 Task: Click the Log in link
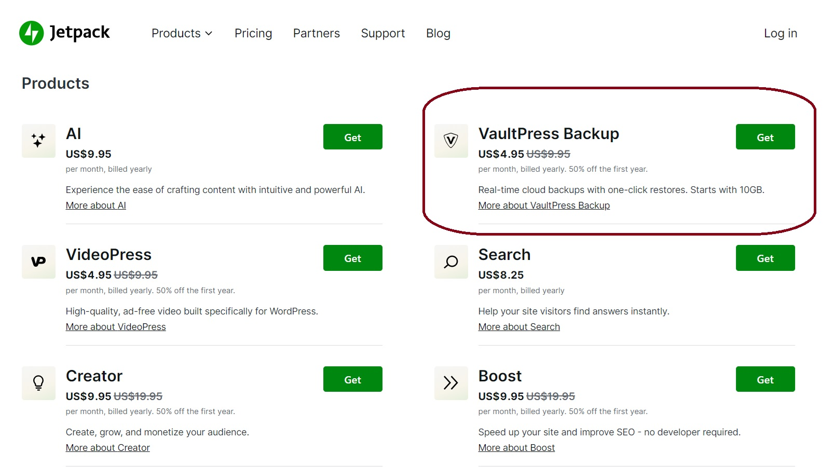point(780,33)
